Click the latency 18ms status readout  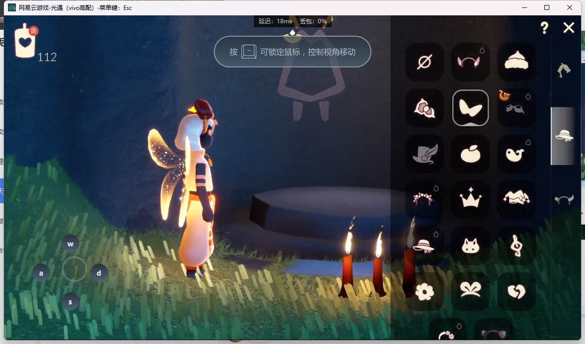click(x=275, y=21)
